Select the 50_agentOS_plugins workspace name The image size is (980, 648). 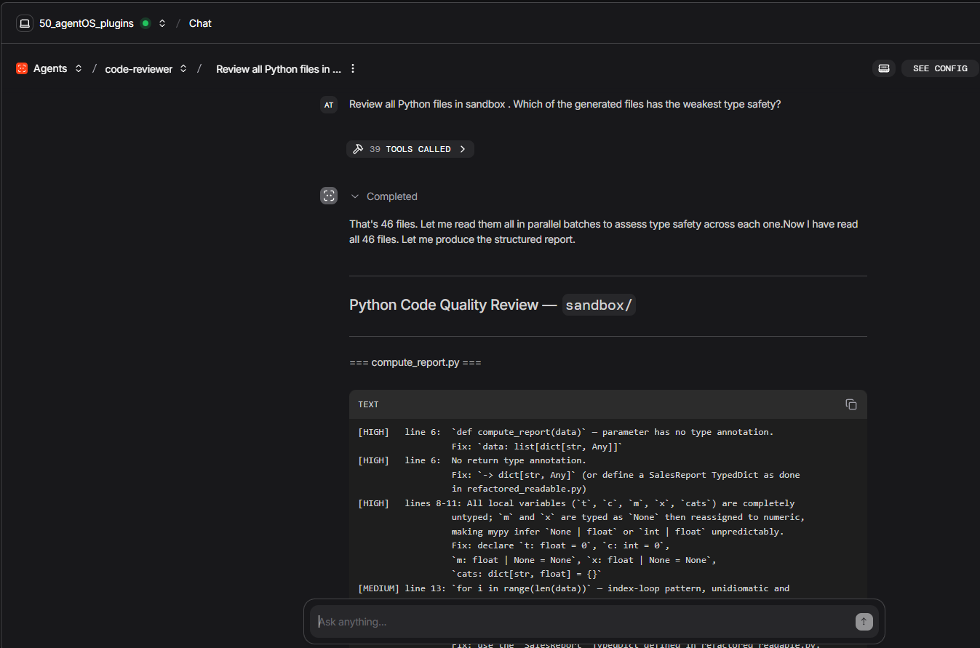pos(87,23)
